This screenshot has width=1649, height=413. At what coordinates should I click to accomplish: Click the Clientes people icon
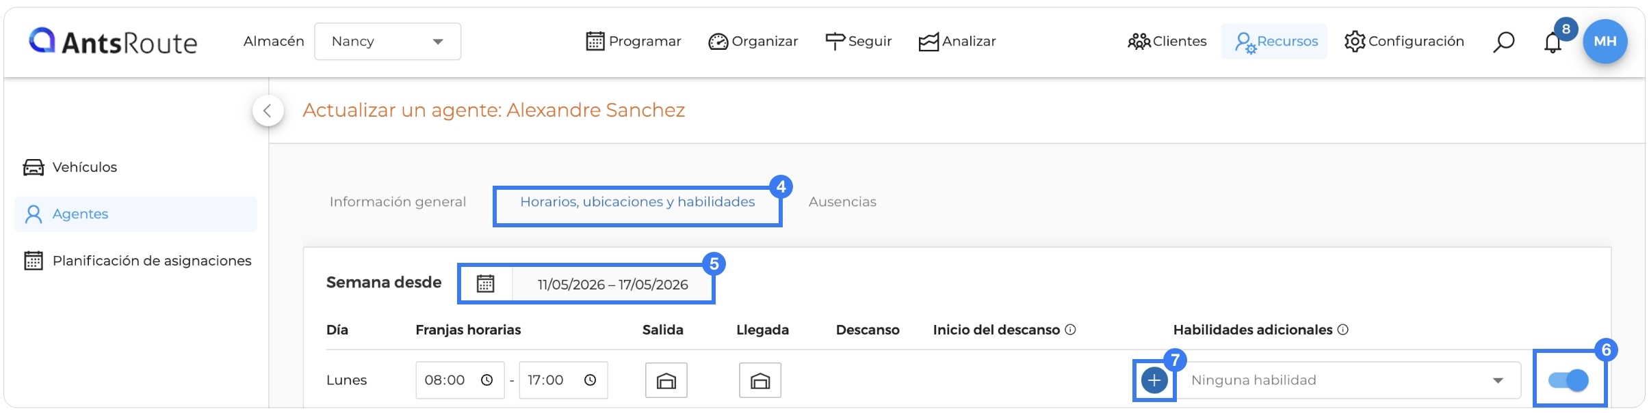point(1139,42)
